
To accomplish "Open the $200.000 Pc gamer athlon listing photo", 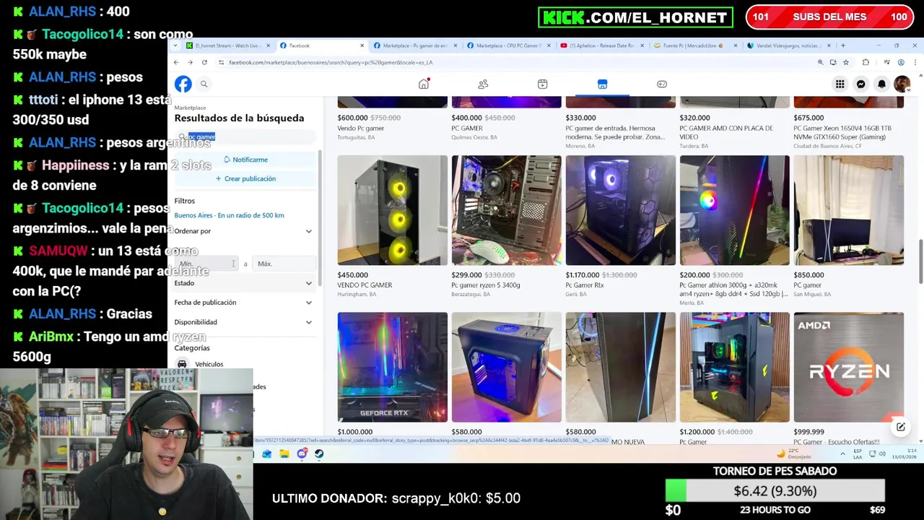I will [x=734, y=210].
